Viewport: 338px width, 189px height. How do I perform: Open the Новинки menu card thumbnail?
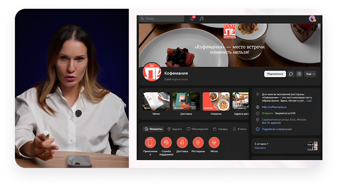[216, 101]
